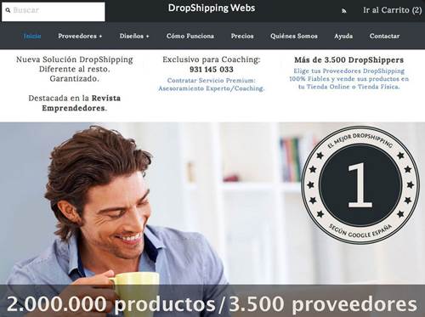Open the RSS feed icon

(x=343, y=11)
